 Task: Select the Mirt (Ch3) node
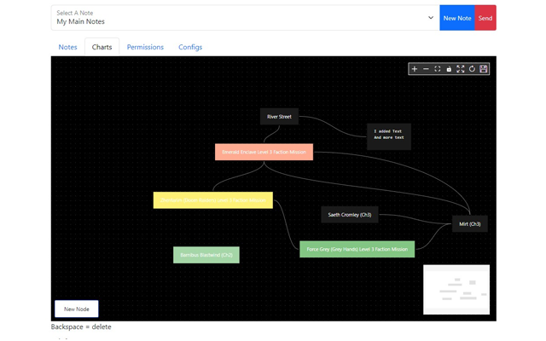[470, 223]
